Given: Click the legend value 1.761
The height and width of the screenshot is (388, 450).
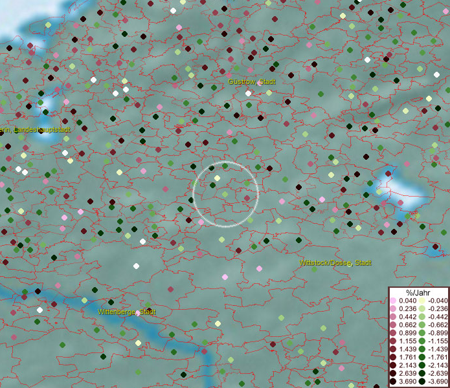Looking at the screenshot, I should pyautogui.click(x=407, y=357).
